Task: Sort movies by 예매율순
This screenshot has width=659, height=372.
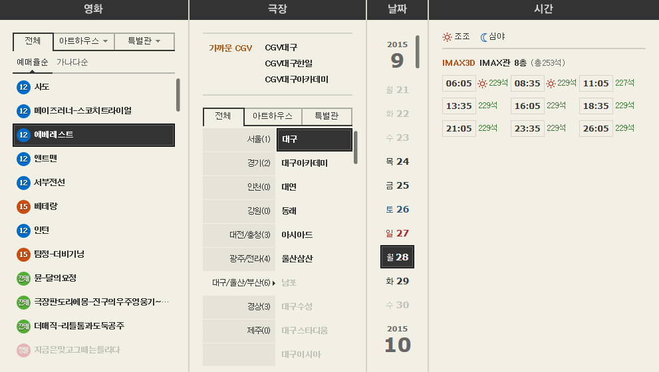Action: click(33, 62)
